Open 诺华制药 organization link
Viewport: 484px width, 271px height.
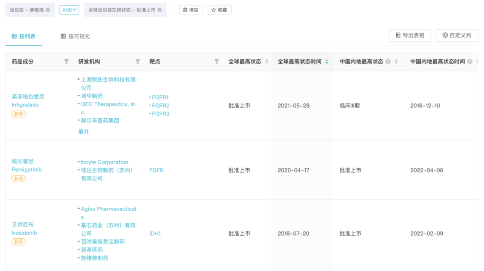[x=92, y=96]
